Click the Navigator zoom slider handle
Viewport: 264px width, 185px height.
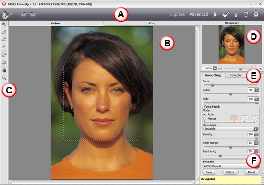click(x=240, y=69)
